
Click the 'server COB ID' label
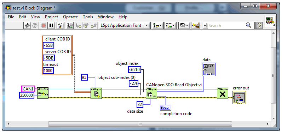[58, 52]
